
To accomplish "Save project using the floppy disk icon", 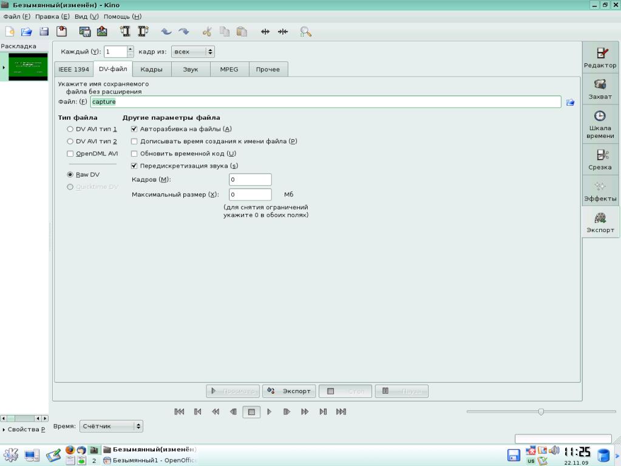I will click(44, 32).
